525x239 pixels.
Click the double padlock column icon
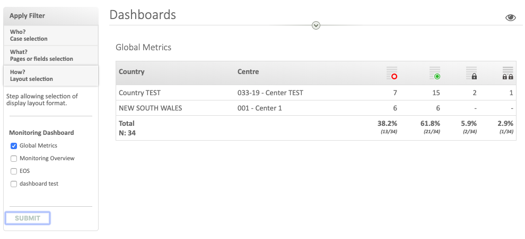point(507,73)
